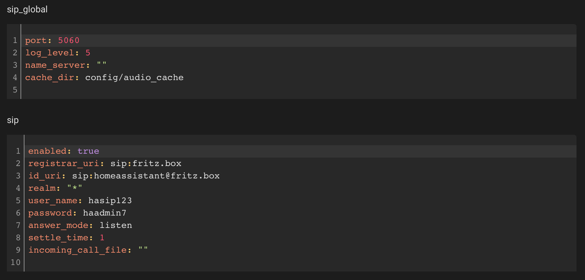Screen dimensions: 585x280
Task: Select the log_level value 5
Action: 88,53
